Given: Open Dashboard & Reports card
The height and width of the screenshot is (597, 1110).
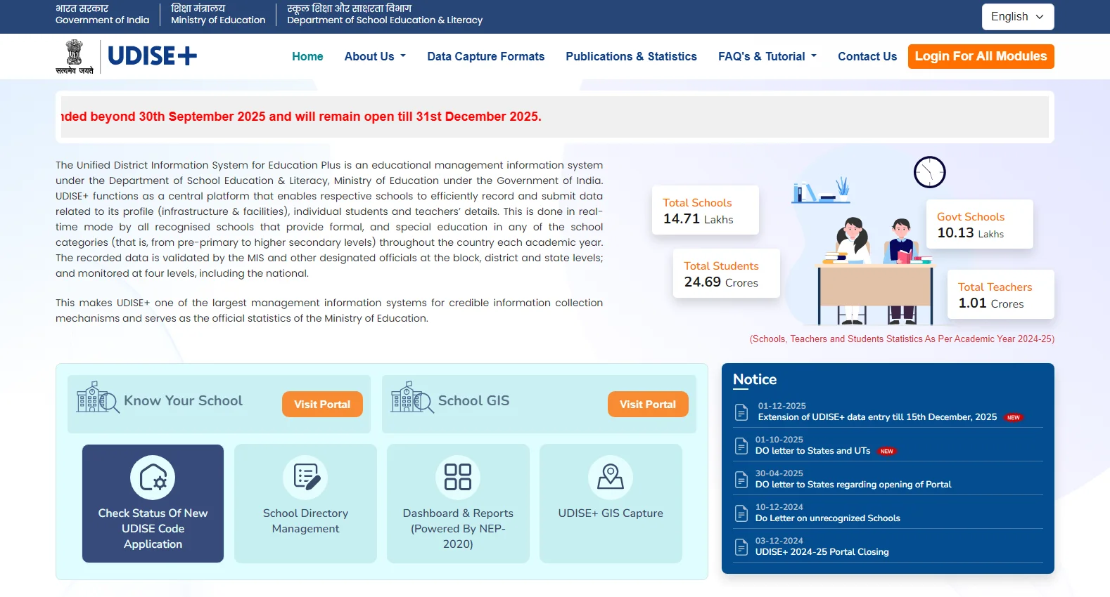Looking at the screenshot, I should 458,504.
